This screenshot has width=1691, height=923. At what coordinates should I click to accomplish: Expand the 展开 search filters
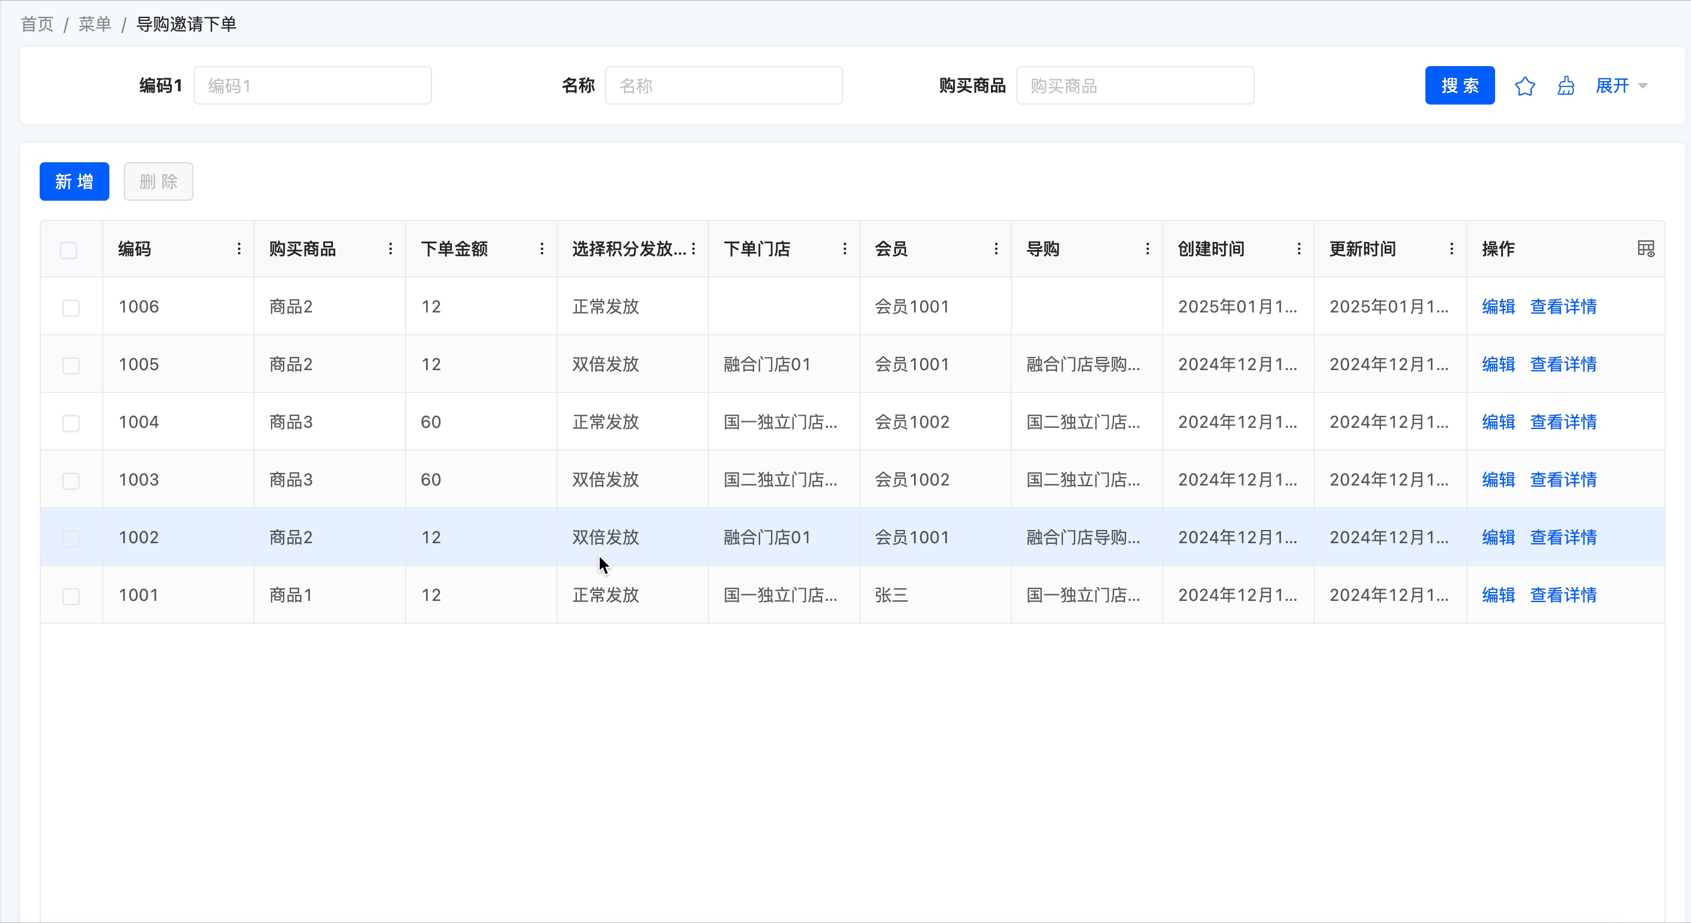(1621, 86)
